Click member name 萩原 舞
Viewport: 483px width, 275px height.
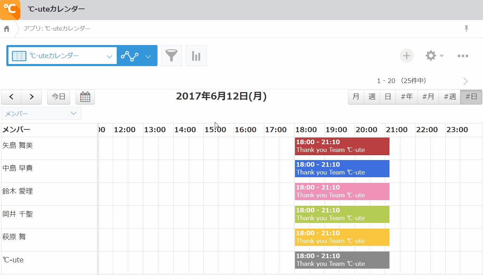pos(14,237)
